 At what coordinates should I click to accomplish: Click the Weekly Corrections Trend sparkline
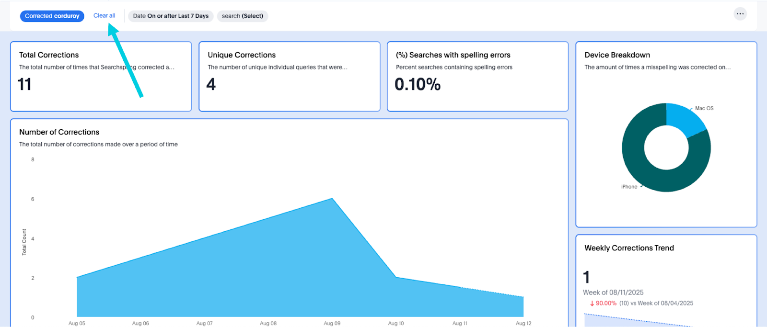tap(638, 321)
